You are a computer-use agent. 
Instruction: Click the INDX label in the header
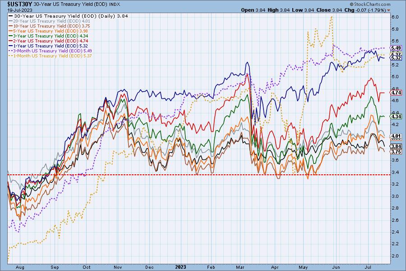[115, 5]
